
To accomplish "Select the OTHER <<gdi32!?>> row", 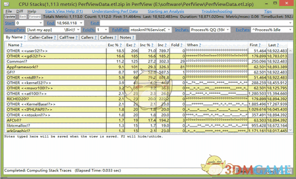I will click(147, 56).
